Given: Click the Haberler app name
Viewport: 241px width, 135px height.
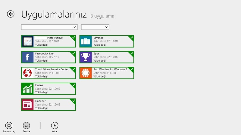Looking at the screenshot, I should (40, 101).
